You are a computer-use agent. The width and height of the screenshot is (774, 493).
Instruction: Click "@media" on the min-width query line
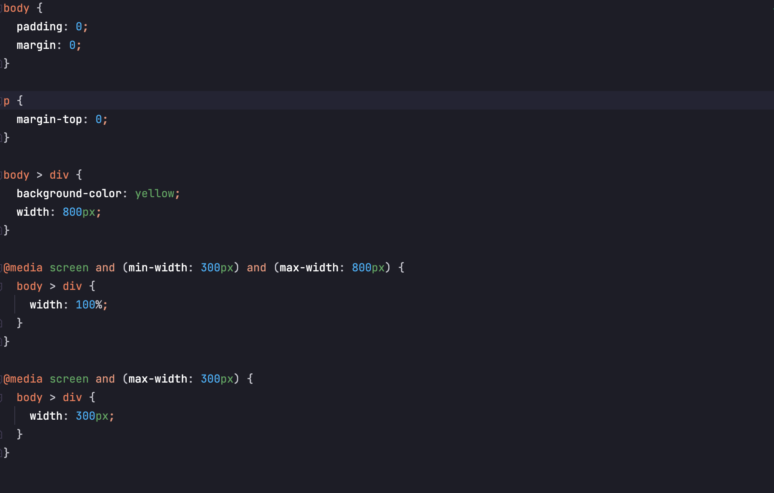tap(23, 268)
